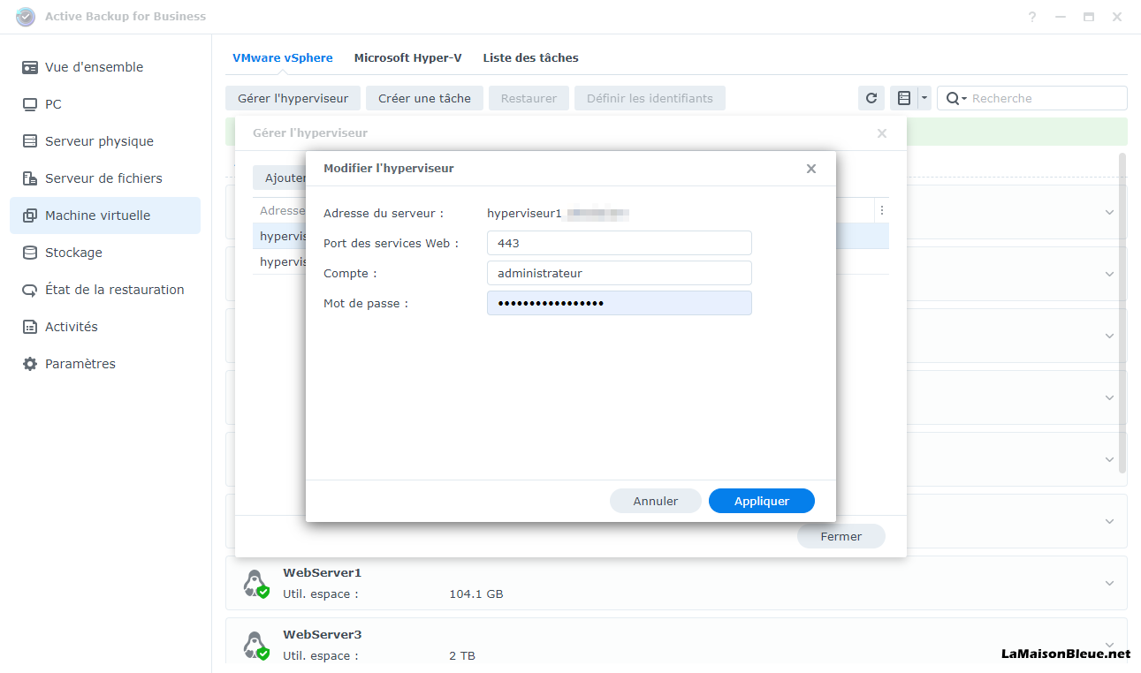Click the Appliquer button

pos(762,501)
